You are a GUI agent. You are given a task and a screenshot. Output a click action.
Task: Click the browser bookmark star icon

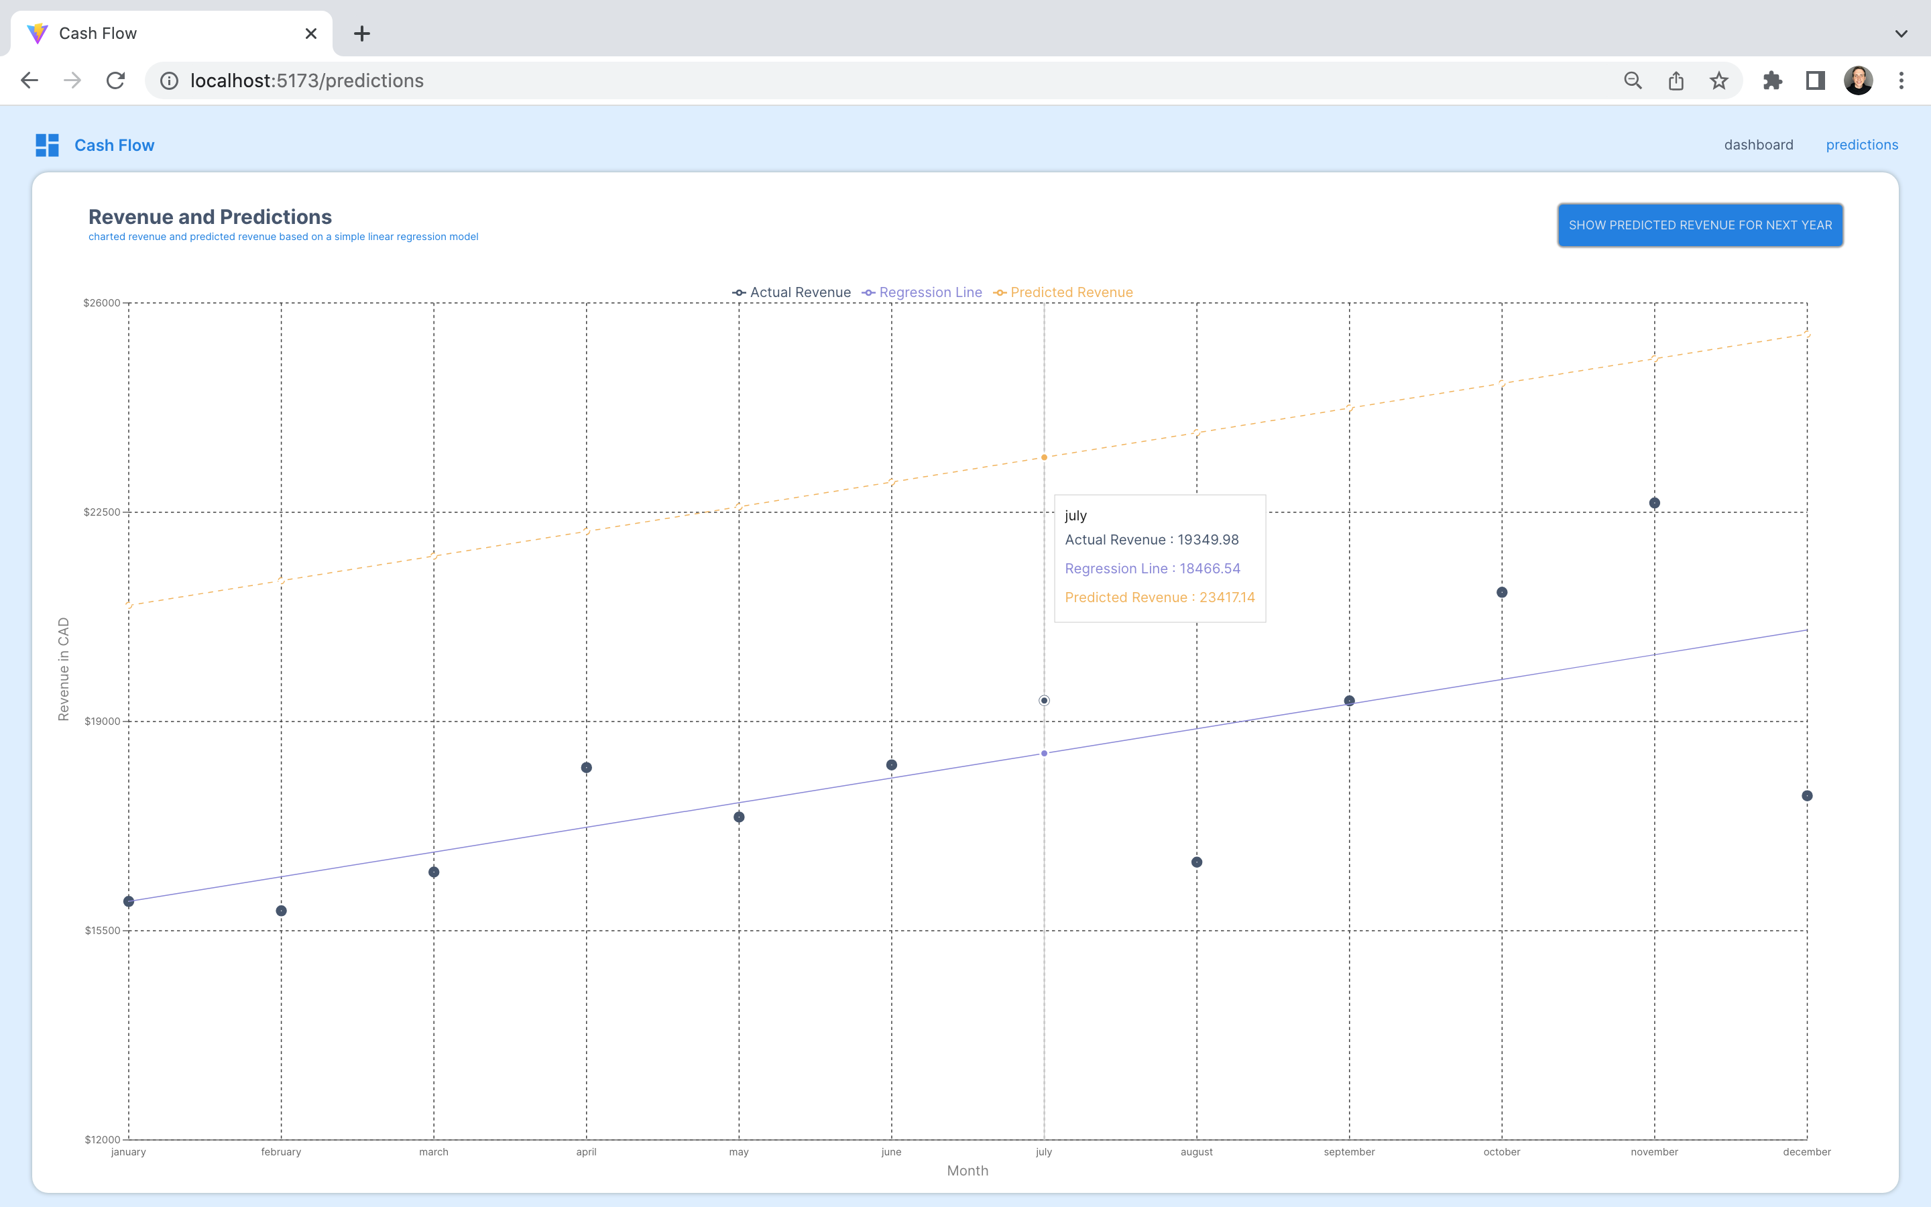pyautogui.click(x=1718, y=79)
